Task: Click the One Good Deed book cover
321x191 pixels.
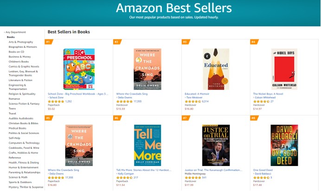Action: (284, 145)
